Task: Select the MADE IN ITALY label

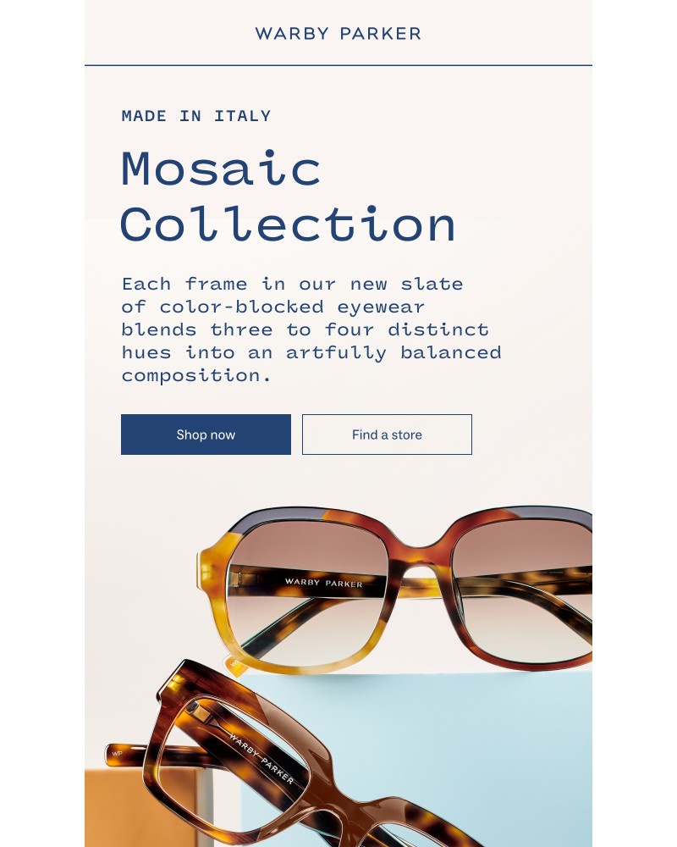Action: [x=196, y=116]
